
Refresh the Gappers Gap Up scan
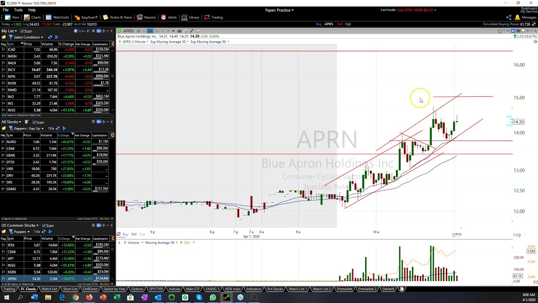coord(58,128)
